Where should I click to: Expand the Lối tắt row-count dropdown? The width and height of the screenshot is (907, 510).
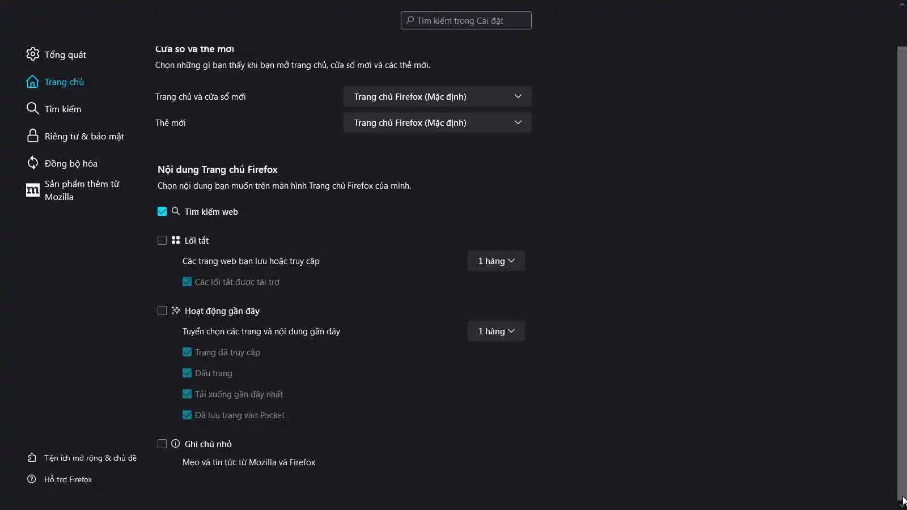tap(496, 261)
